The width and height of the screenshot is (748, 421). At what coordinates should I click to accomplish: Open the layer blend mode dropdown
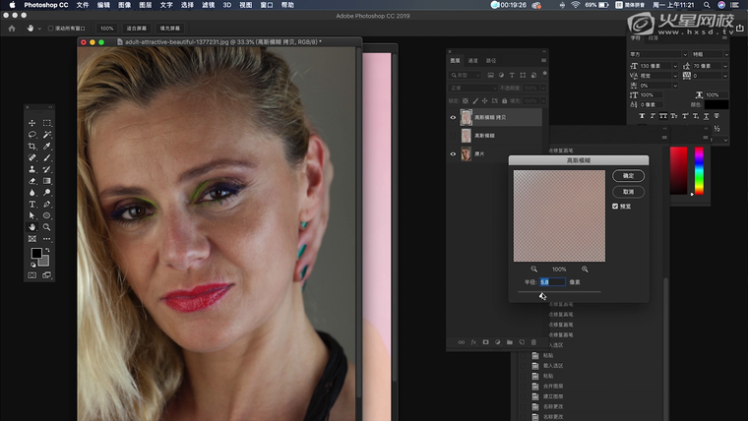(470, 88)
